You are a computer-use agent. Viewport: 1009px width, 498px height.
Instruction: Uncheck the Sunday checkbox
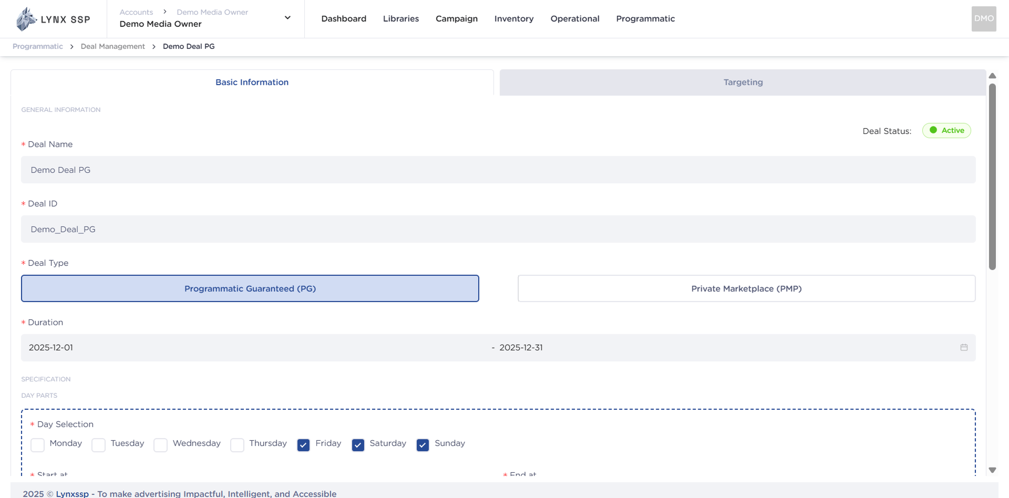(423, 445)
